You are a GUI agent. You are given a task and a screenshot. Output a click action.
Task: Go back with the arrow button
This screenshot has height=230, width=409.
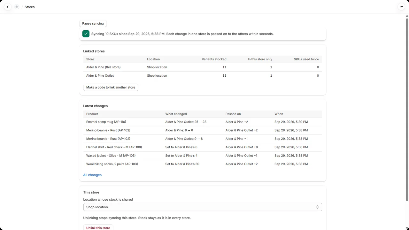(x=8, y=7)
